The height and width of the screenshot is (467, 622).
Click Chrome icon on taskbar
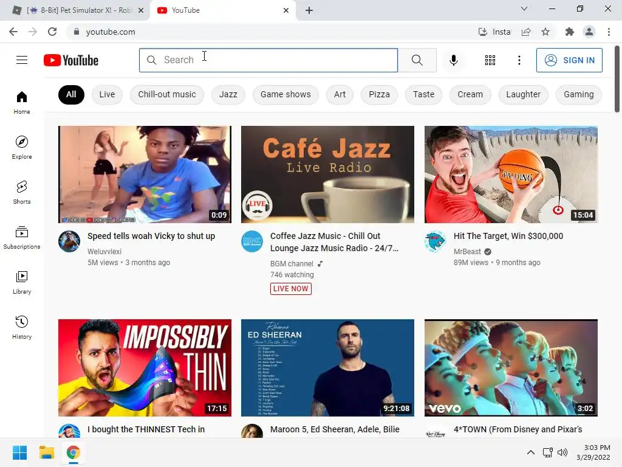(x=73, y=452)
